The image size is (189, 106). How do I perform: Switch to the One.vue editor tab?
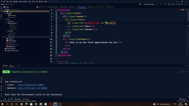coord(92,7)
